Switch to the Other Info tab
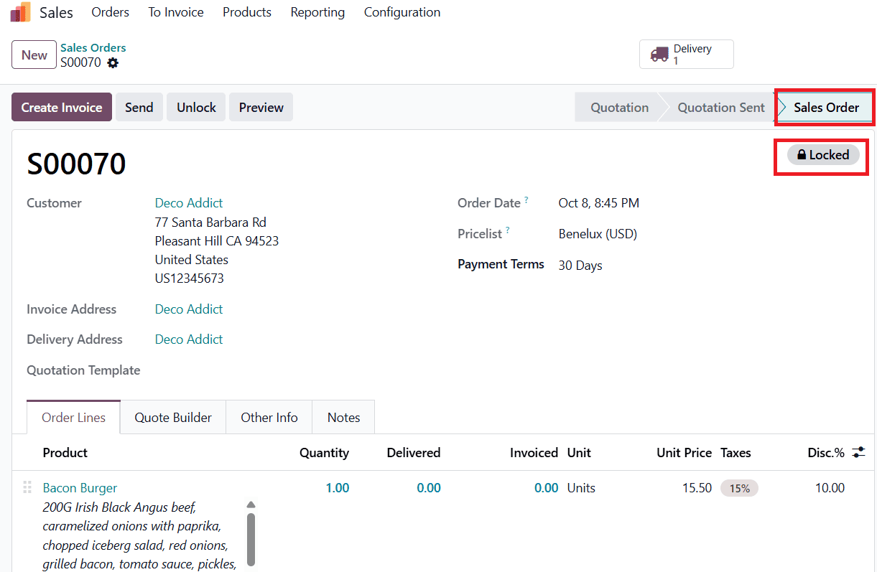This screenshot has width=877, height=572. point(269,418)
